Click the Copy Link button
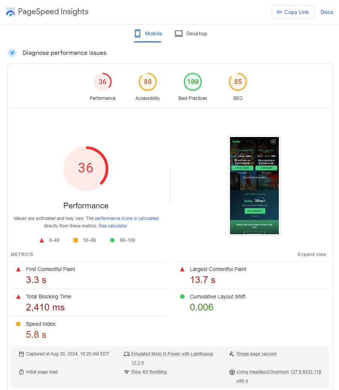This screenshot has width=339, height=390. (293, 12)
